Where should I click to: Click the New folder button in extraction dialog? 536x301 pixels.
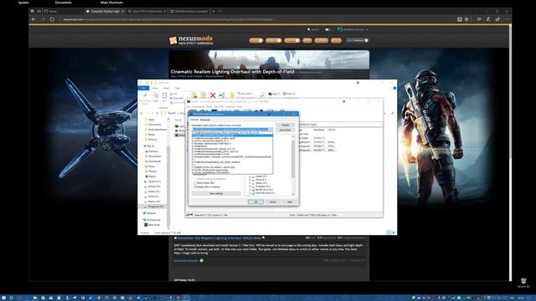285,130
